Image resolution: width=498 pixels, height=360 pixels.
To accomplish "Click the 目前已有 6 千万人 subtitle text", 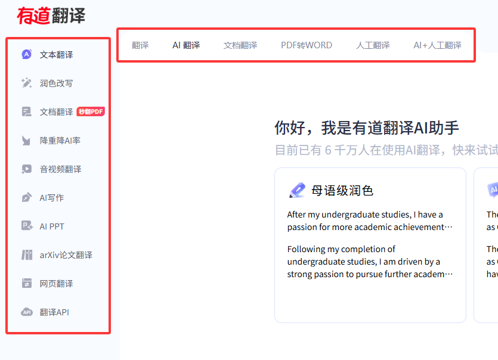I will 386,150.
